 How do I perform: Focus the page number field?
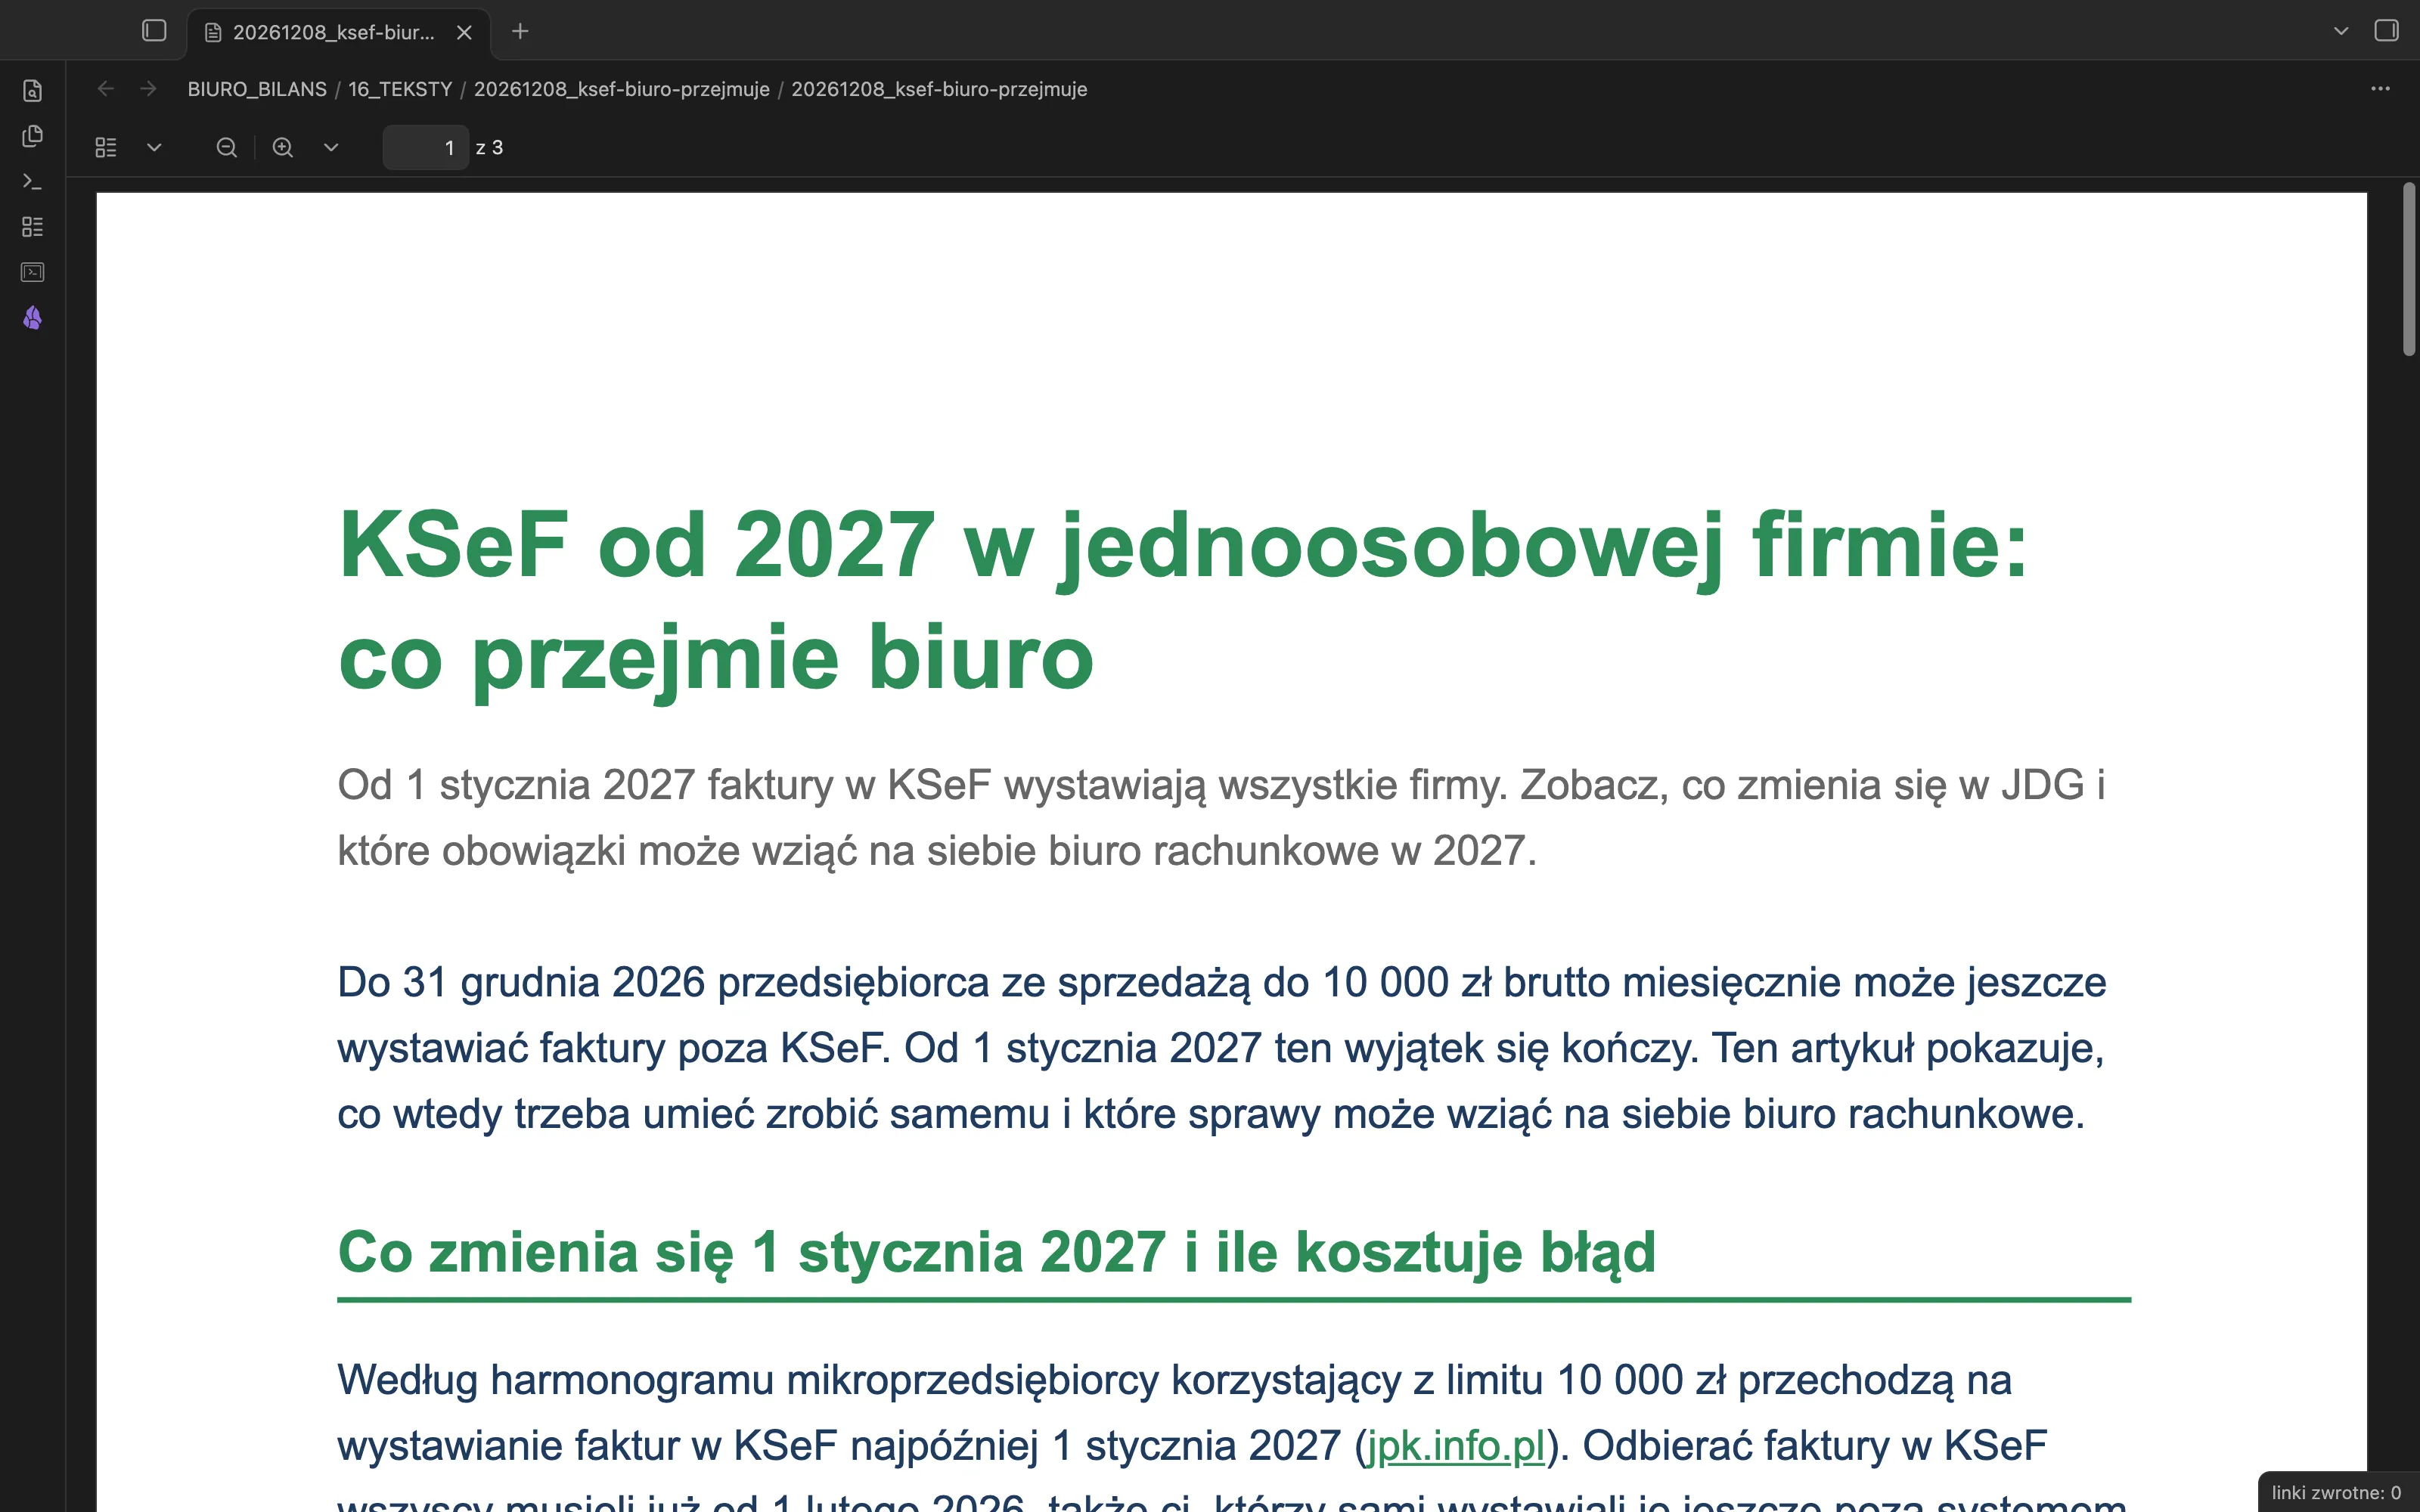point(426,148)
